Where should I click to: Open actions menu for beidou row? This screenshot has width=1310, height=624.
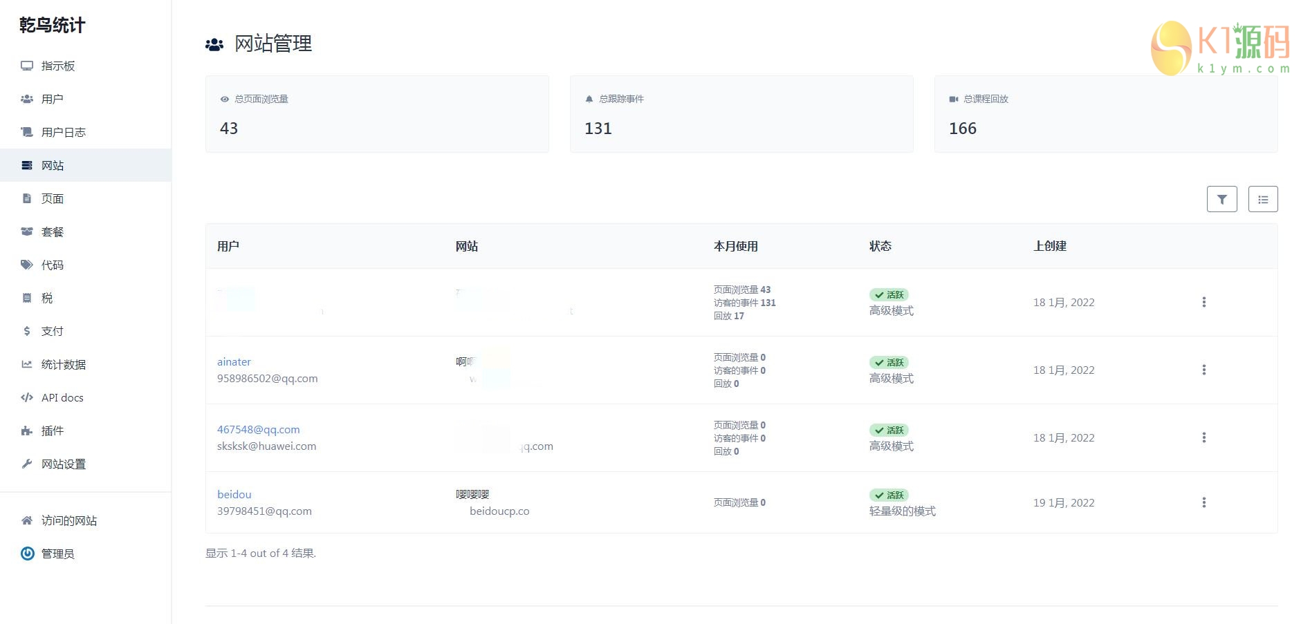tap(1204, 502)
